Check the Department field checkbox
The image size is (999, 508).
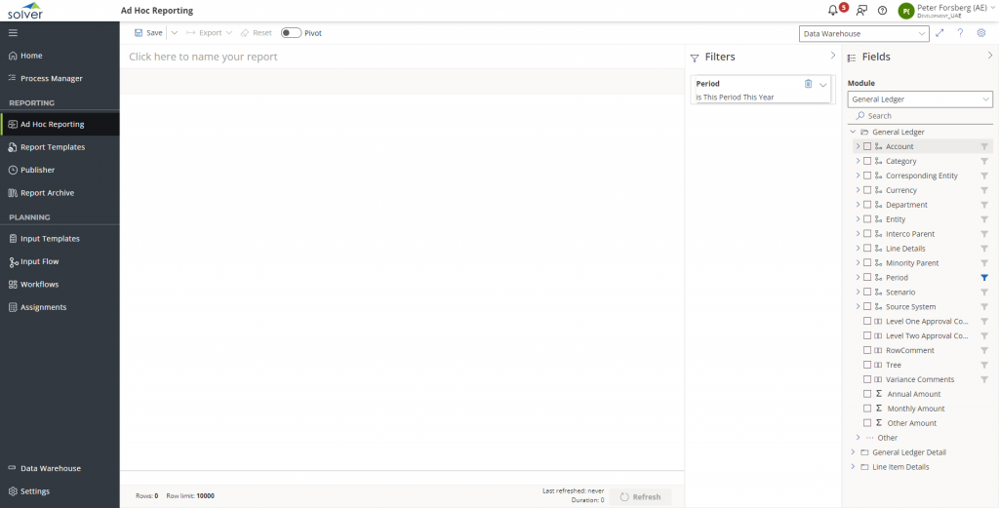pyautogui.click(x=867, y=205)
